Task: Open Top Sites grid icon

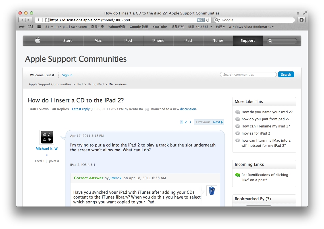Action: 39,26
